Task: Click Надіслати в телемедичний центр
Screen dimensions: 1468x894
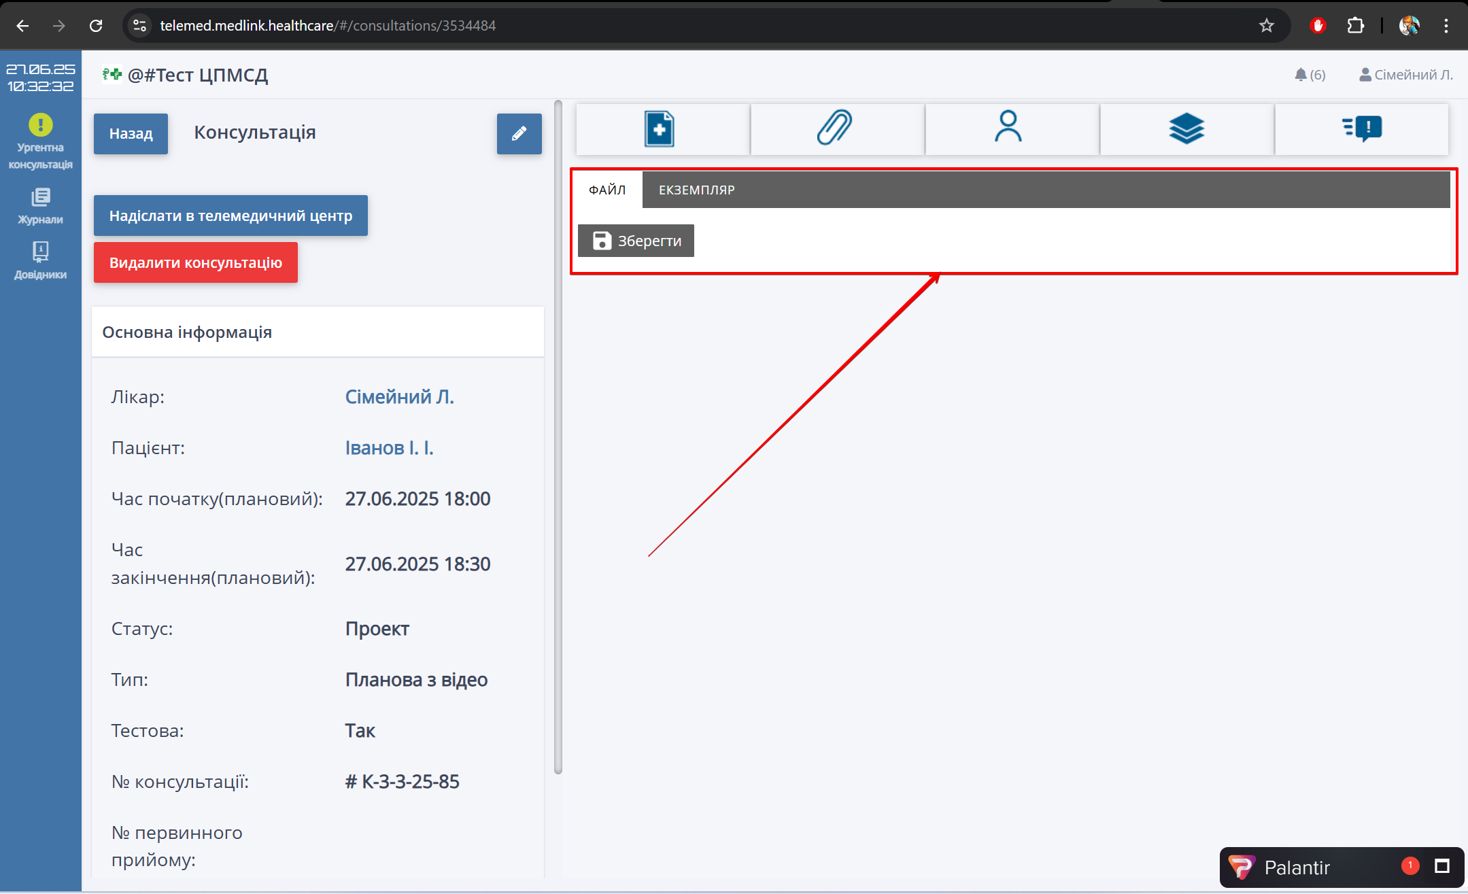Action: click(x=231, y=216)
